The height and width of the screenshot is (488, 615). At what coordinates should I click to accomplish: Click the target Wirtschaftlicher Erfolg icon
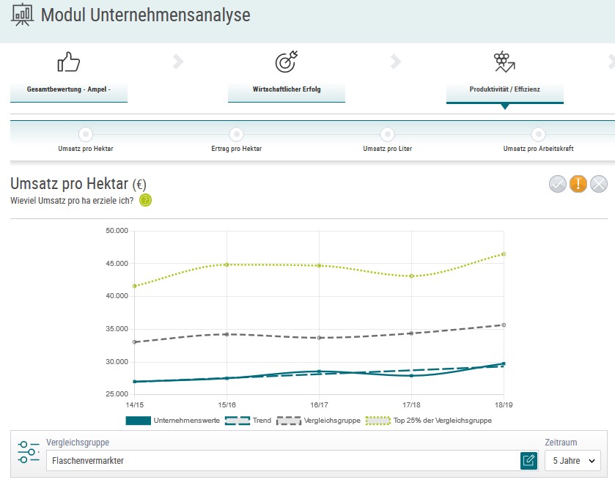[286, 62]
